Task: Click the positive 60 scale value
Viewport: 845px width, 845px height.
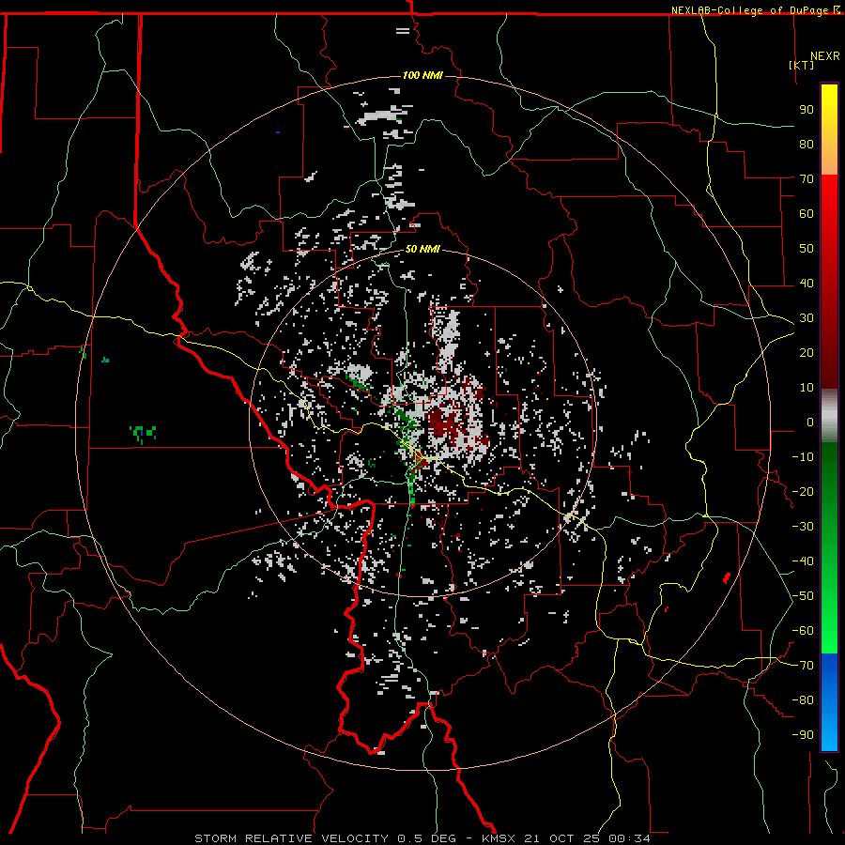Action: tap(807, 214)
